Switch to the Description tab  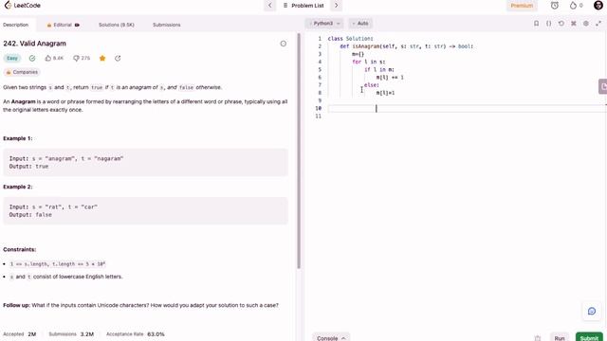point(16,25)
